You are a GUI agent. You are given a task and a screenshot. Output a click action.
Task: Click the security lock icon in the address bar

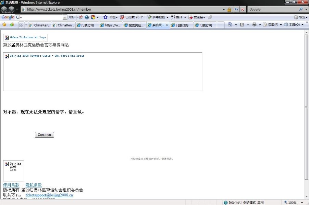[229, 9]
